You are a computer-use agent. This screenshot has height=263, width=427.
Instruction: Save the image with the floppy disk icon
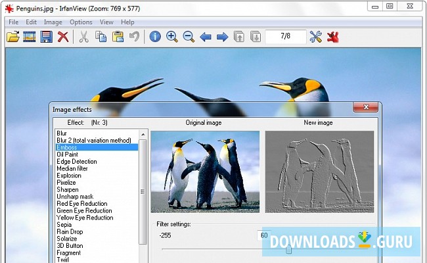46,37
